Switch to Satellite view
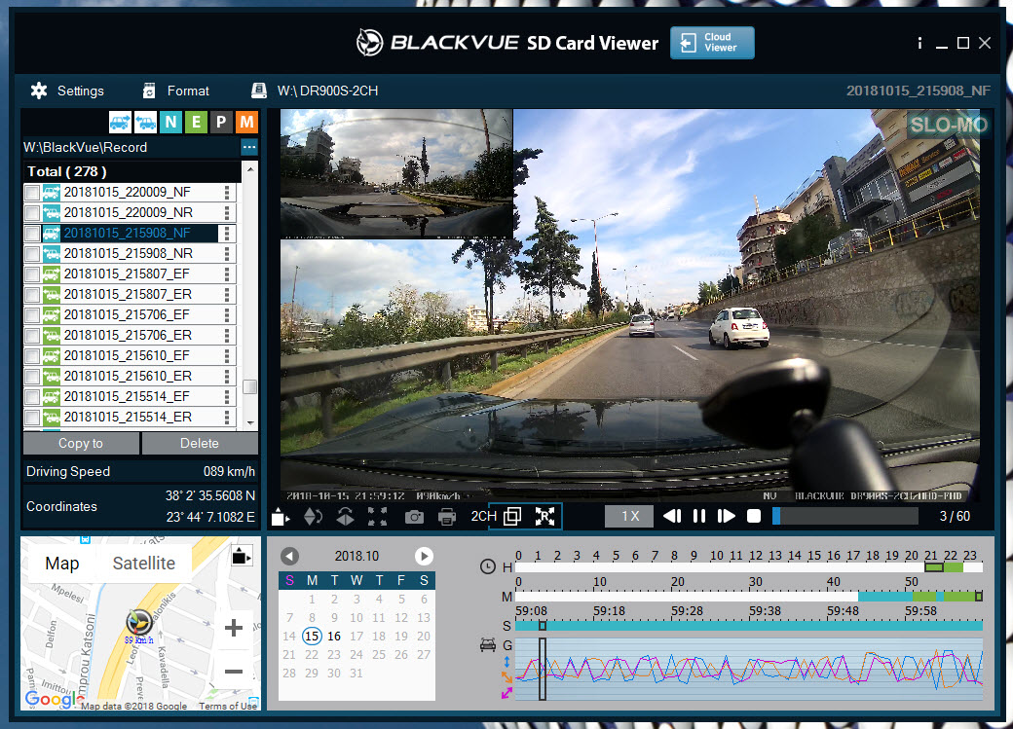This screenshot has height=729, width=1013. click(143, 564)
